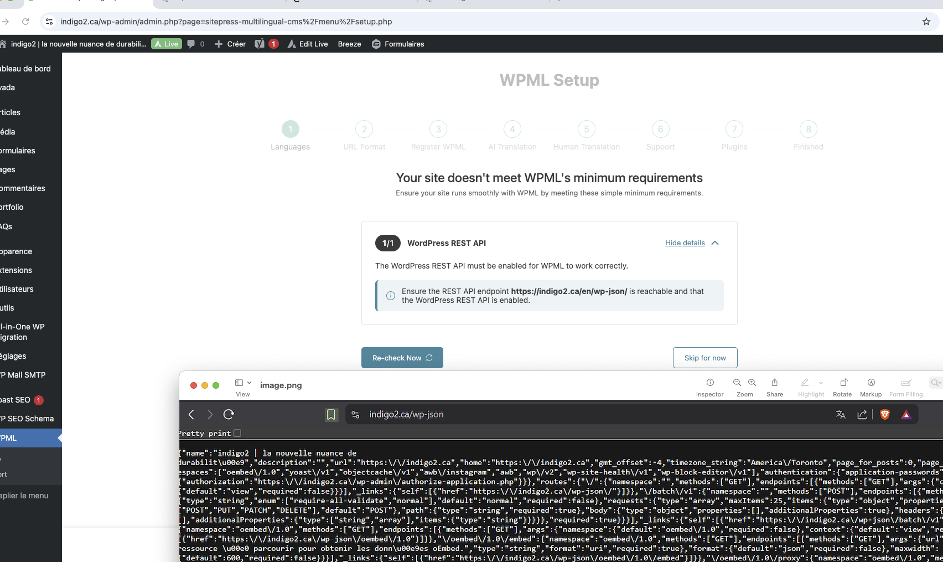Open Yoast SEO in the sidebar

pos(17,400)
